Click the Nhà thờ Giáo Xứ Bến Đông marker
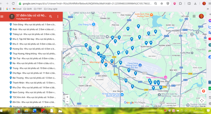211x114 pixels. tap(159, 95)
